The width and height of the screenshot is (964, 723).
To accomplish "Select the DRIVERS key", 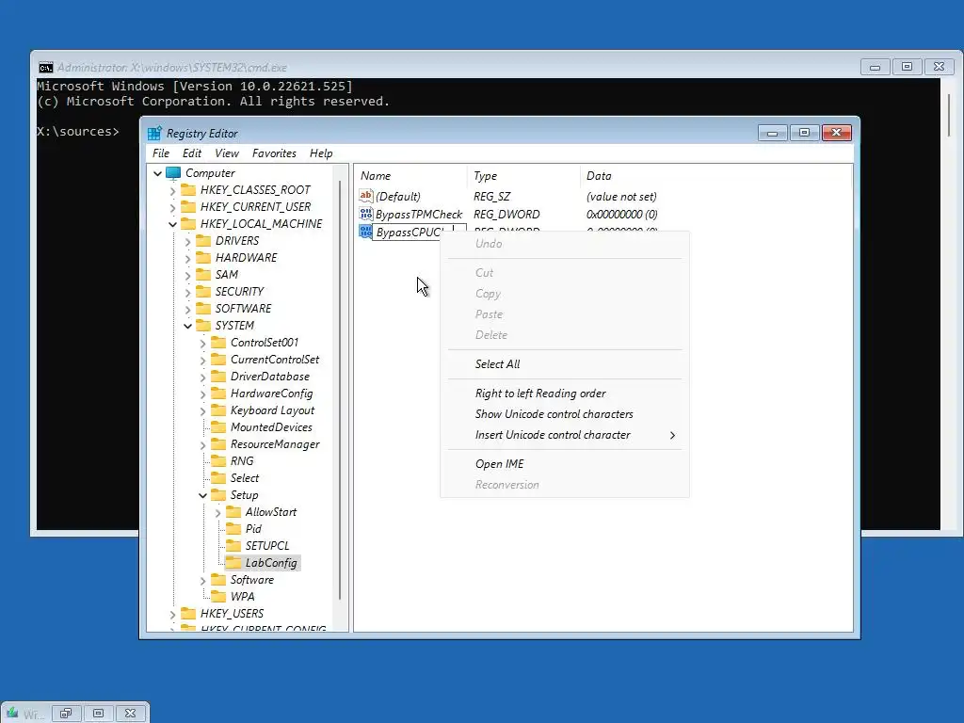I will click(236, 240).
